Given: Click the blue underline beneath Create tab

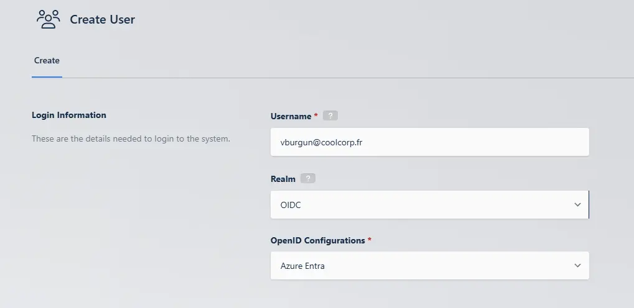Looking at the screenshot, I should [47, 77].
